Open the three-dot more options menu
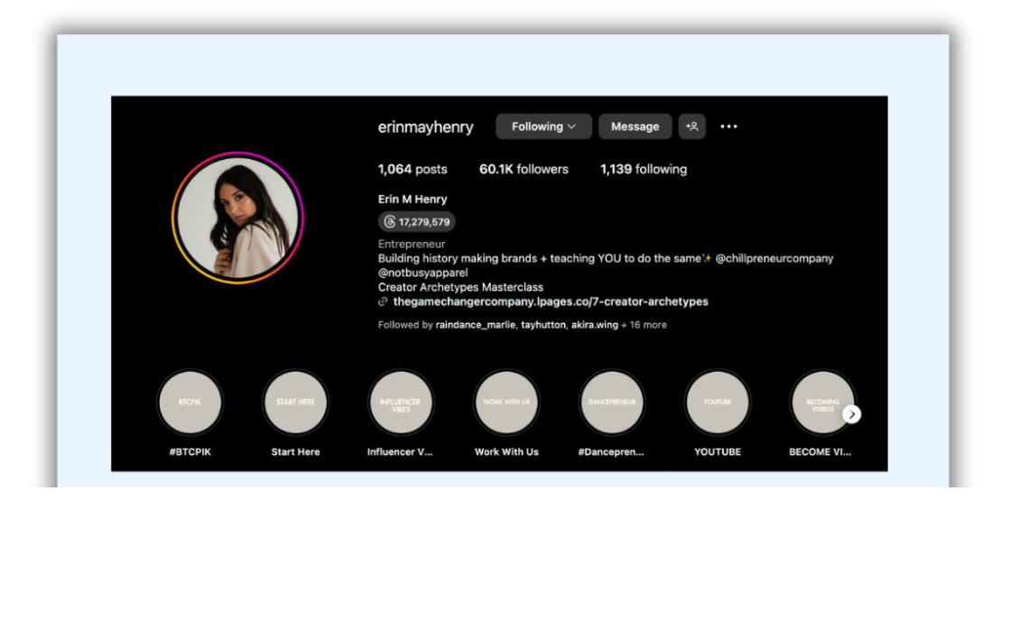 pyautogui.click(x=728, y=127)
